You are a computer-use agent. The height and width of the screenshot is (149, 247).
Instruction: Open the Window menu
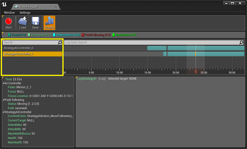click(9, 12)
